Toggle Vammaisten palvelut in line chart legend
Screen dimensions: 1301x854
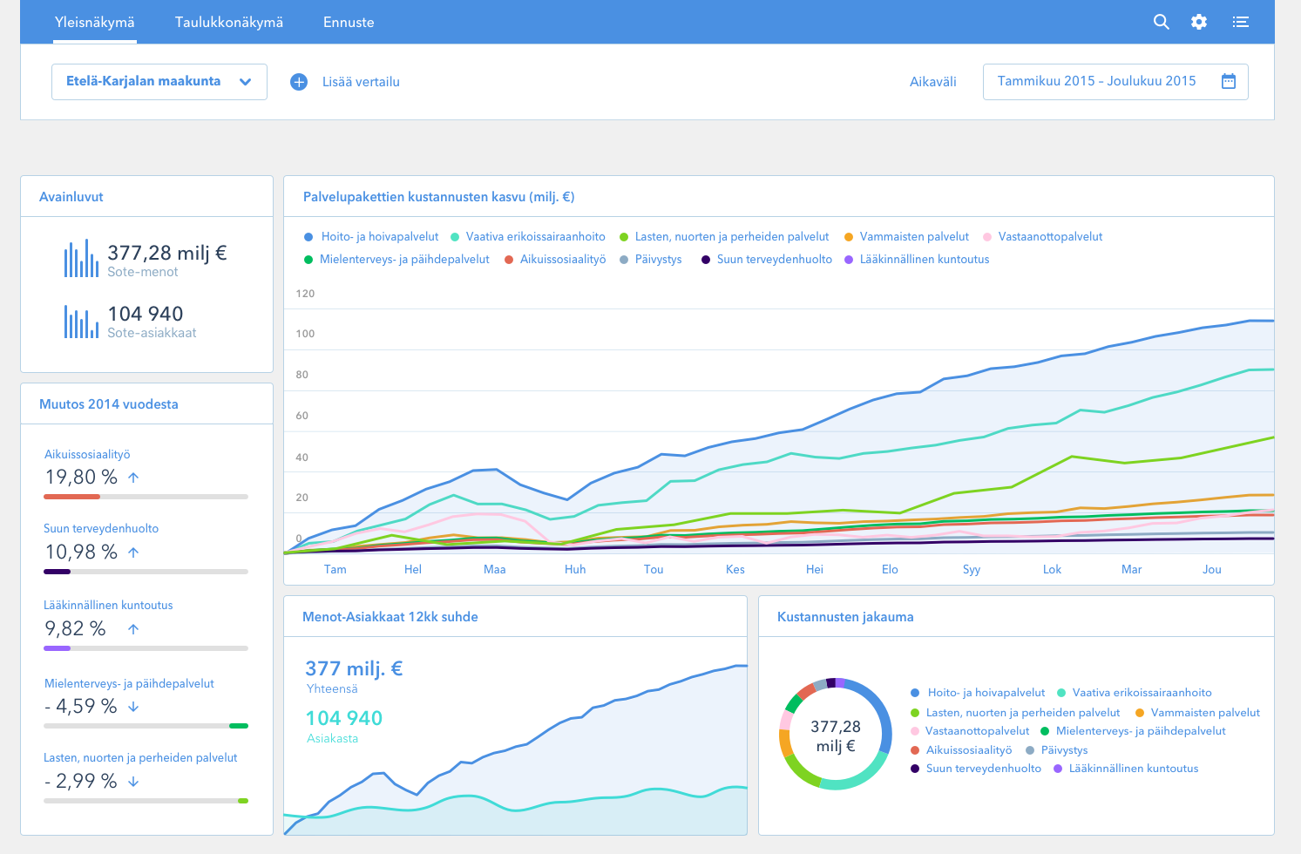coord(906,237)
